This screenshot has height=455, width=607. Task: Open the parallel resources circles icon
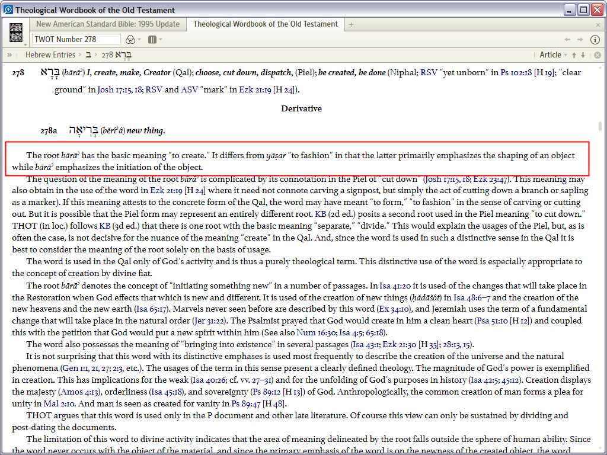pyautogui.click(x=130, y=40)
